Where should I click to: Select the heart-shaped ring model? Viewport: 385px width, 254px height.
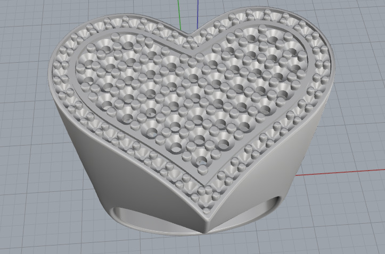coord(191,121)
